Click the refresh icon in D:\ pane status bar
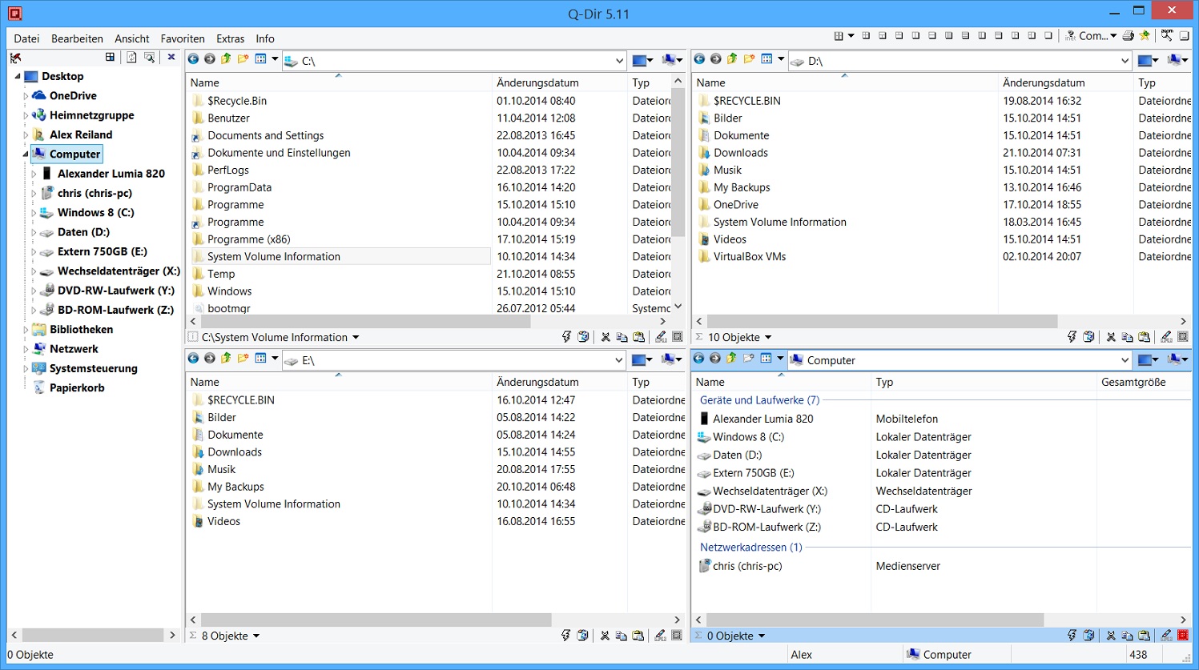This screenshot has width=1199, height=670. tap(1088, 338)
